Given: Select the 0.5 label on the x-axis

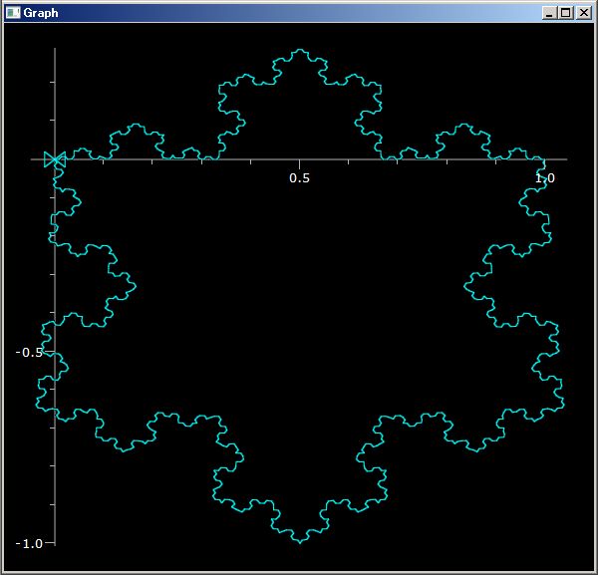Looking at the screenshot, I should [x=299, y=178].
